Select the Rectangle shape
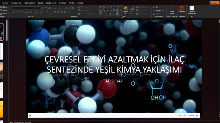Image resolution: width=220 pixels, height=123 pixels. 111,7
